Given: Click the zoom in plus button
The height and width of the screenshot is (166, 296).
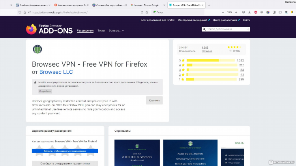Looking at the screenshot, I should pyautogui.click(x=236, y=12).
